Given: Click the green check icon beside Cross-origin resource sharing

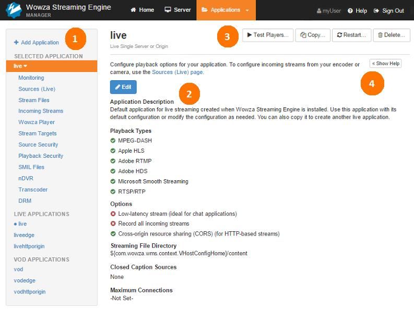Looking at the screenshot, I should 113,234.
